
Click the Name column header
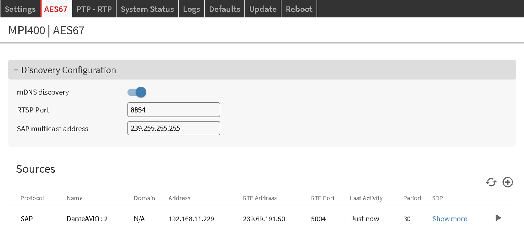coord(74,198)
